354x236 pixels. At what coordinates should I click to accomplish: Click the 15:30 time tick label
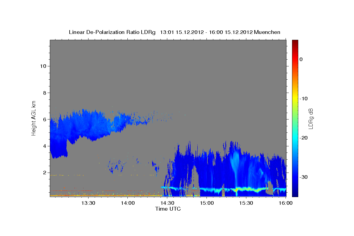click(x=246, y=203)
